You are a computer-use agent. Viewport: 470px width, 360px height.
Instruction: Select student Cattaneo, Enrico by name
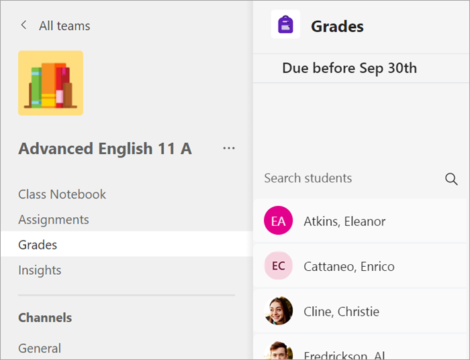[348, 266]
